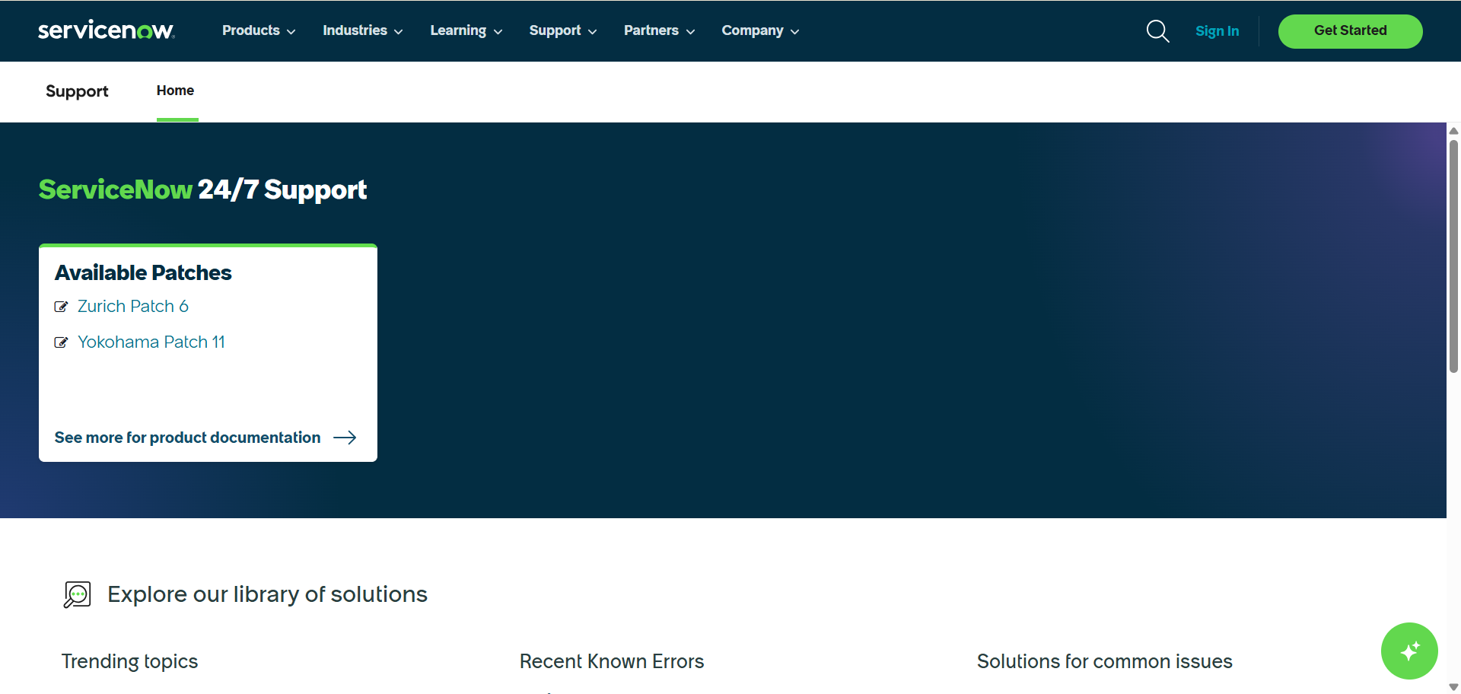Click the speech-bubble search icon near library heading

[77, 594]
